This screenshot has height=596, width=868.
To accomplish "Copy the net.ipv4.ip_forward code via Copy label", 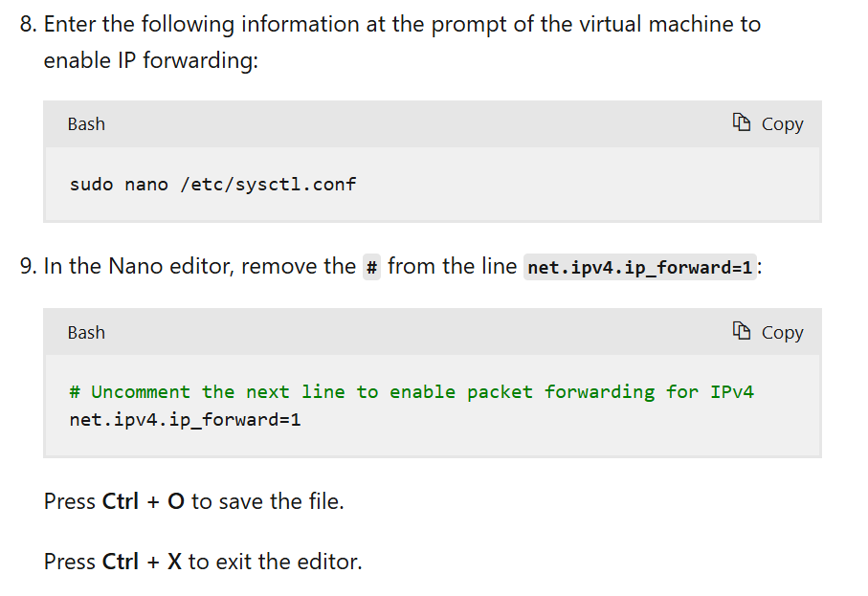I will point(782,333).
